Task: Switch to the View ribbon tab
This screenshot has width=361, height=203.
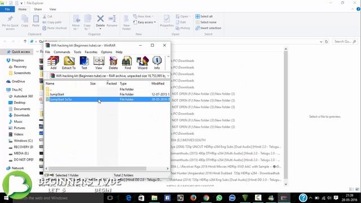Action: tap(52, 9)
